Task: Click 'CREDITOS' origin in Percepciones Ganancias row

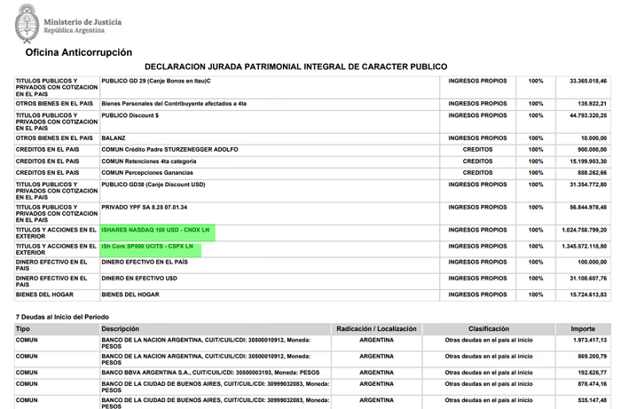Action: (x=477, y=173)
